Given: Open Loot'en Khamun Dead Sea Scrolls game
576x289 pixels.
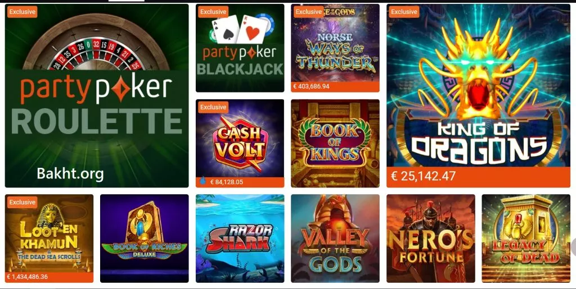Looking at the screenshot, I should click(x=49, y=238).
